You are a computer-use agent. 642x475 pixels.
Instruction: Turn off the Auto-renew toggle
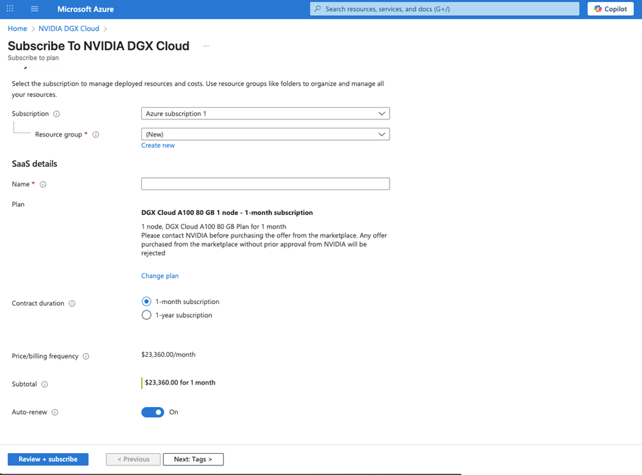(153, 412)
